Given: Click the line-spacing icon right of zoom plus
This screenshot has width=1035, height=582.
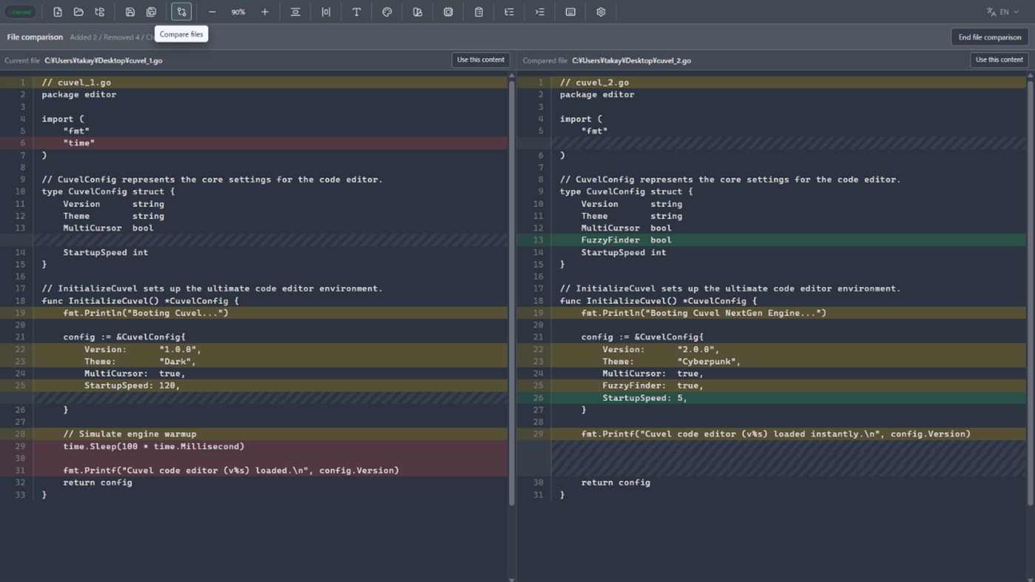Looking at the screenshot, I should (x=295, y=12).
